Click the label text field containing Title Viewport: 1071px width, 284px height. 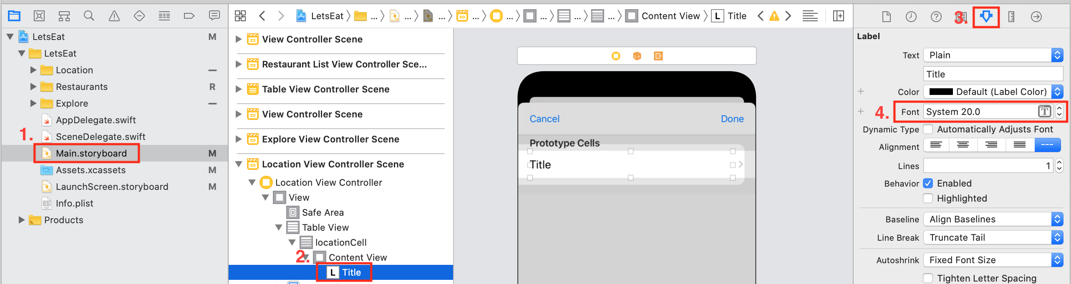(993, 74)
